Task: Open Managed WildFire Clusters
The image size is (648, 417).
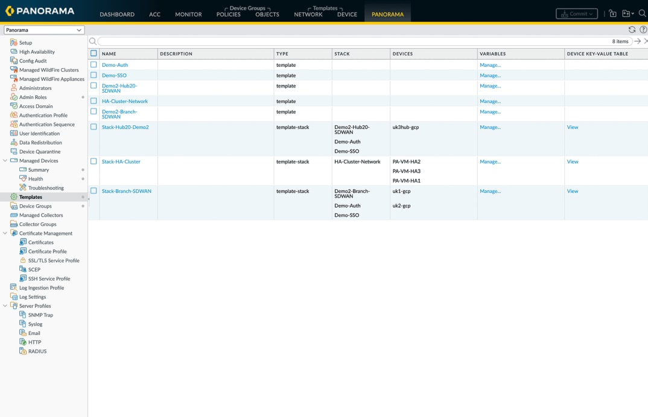Action: tap(13, 69)
